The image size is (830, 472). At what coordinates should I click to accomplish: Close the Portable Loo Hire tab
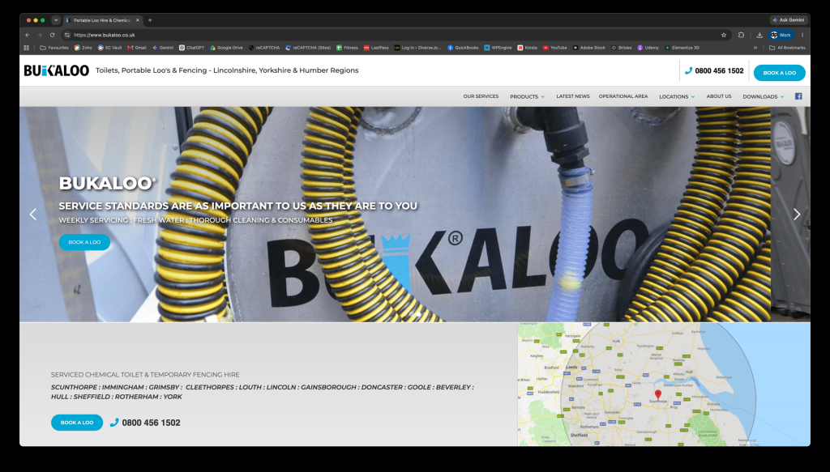pyautogui.click(x=138, y=20)
